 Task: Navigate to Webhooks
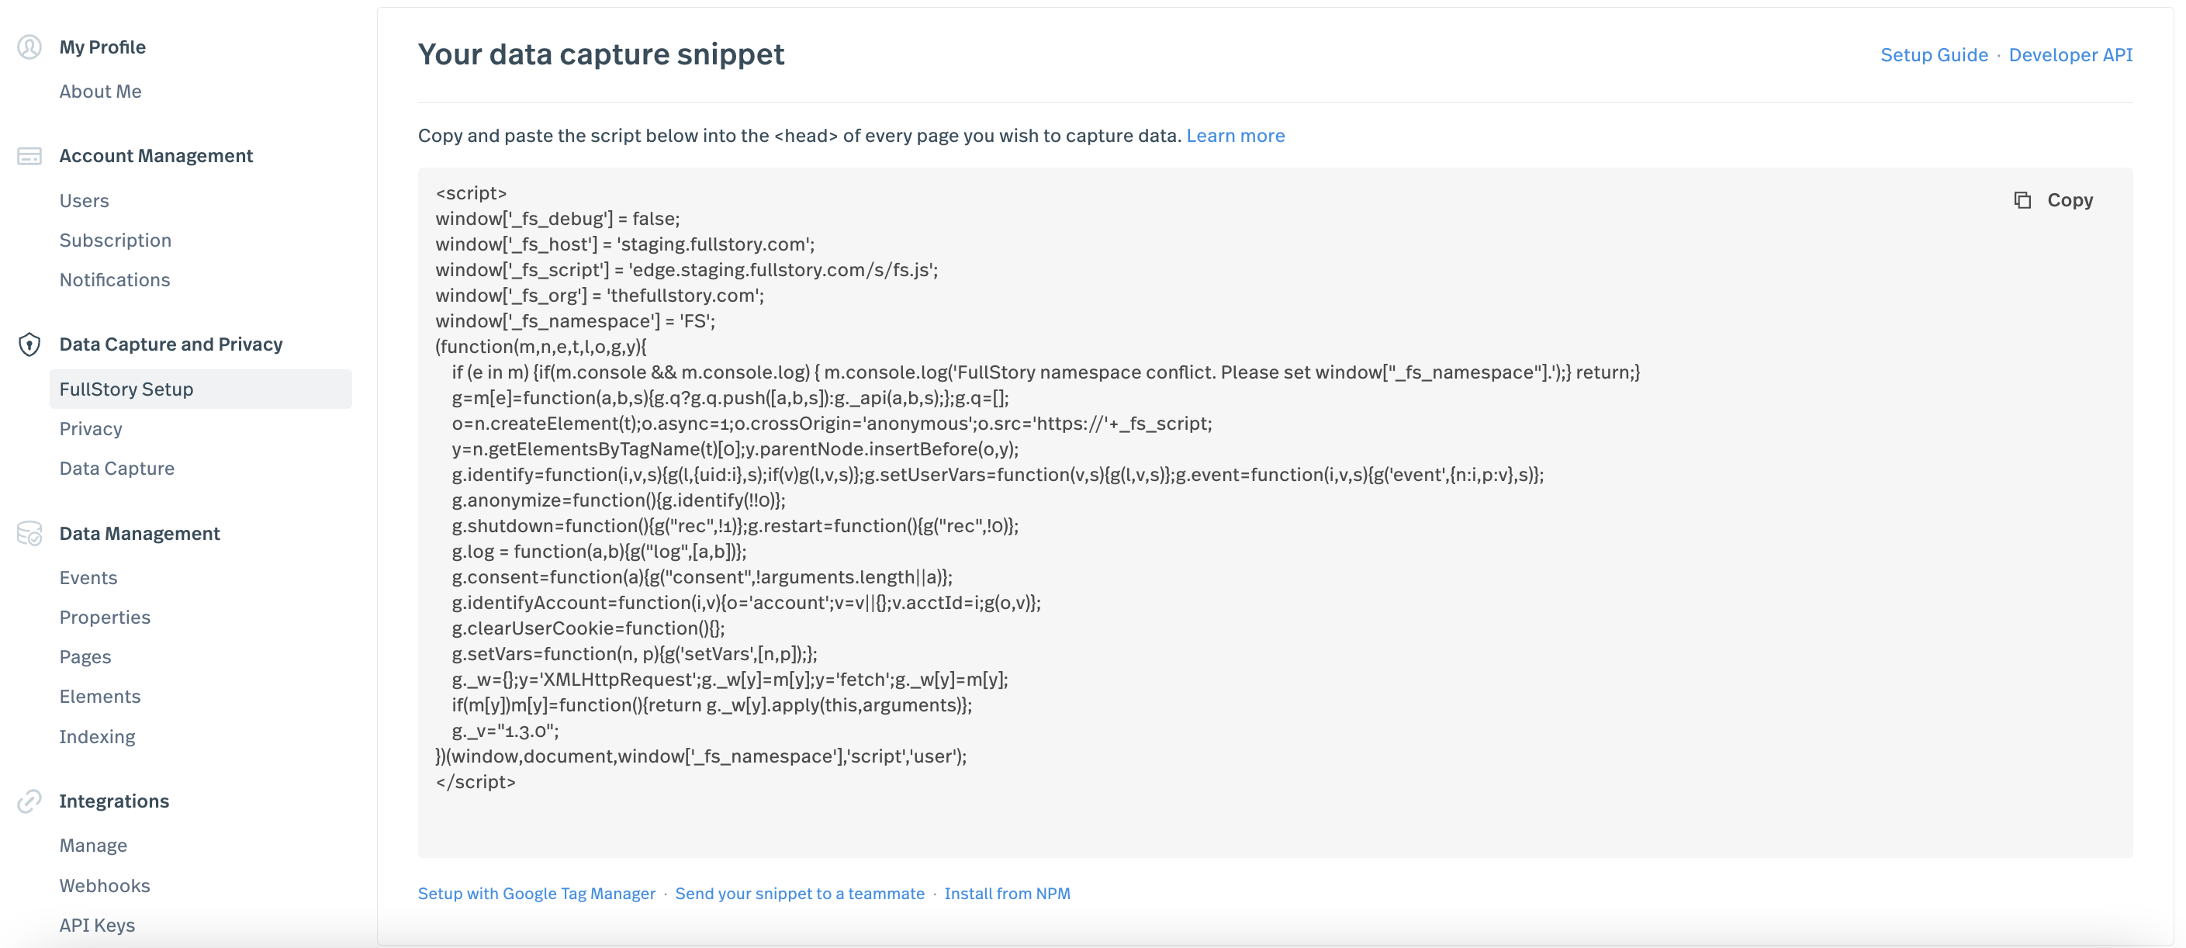tap(105, 885)
